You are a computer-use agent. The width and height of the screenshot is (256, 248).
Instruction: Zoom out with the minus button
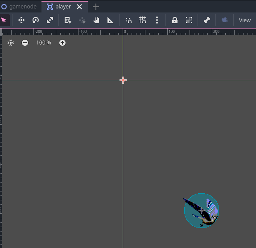tap(25, 43)
